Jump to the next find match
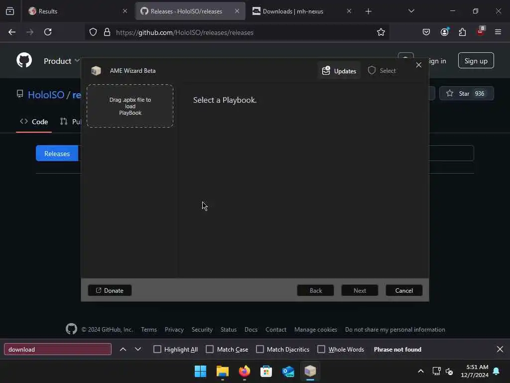510x383 pixels. click(138, 349)
